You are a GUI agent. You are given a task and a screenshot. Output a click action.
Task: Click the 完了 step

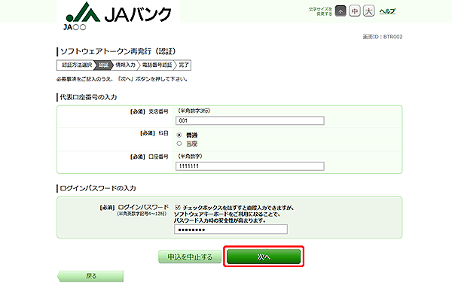click(x=183, y=65)
